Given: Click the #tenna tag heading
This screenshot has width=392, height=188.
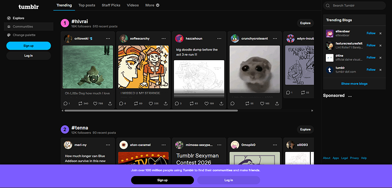Looking at the screenshot, I should click(80, 128).
